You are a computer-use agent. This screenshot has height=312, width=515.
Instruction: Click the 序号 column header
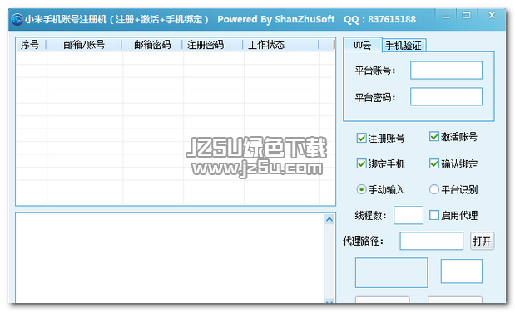pyautogui.click(x=31, y=45)
